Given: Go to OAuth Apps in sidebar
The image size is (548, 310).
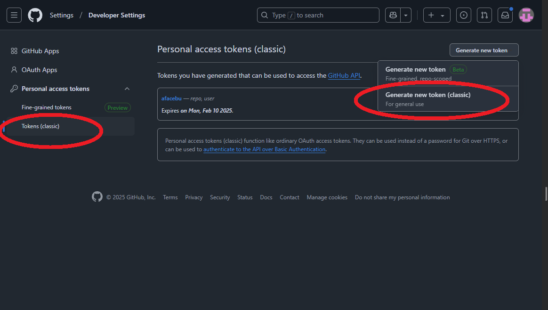Looking at the screenshot, I should coord(39,70).
